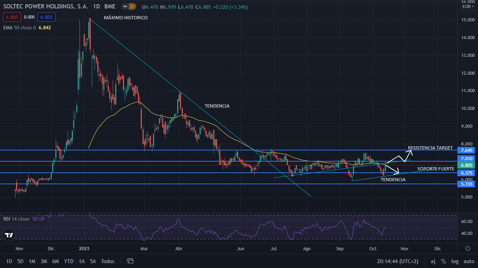Viewport: 478px width, 268px height.
Task: Click the blue 6.805 buy price button
Action: click(47, 17)
